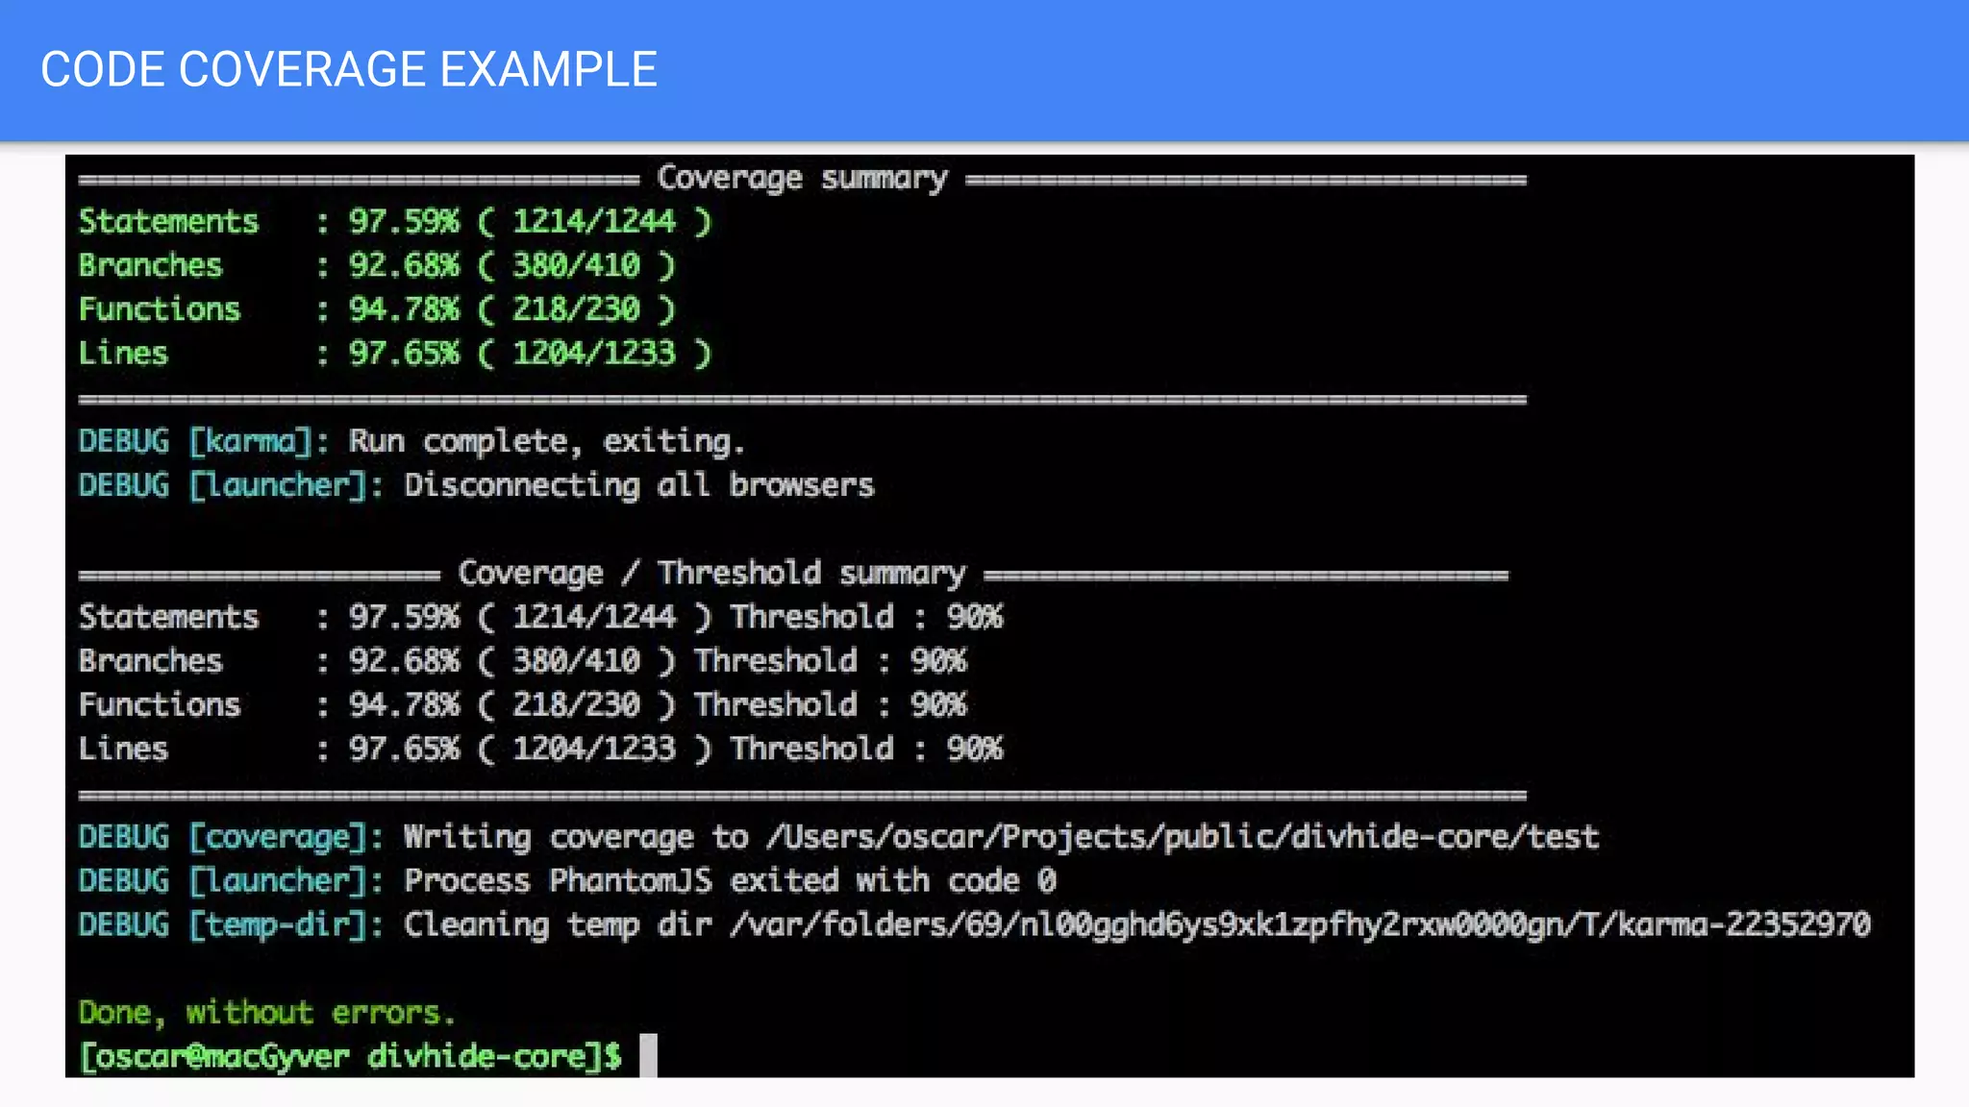The image size is (1969, 1107).
Task: Click 'Process PhantomJS exited with code 0' line
Action: (567, 882)
